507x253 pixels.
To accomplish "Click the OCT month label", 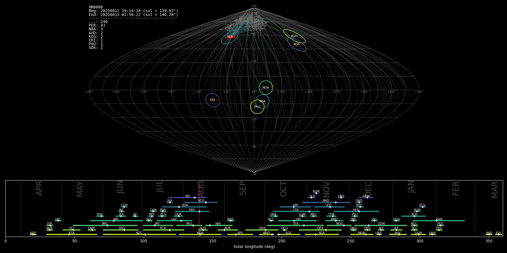I will pos(283,189).
